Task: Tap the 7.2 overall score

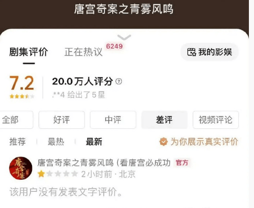Action: (x=22, y=83)
